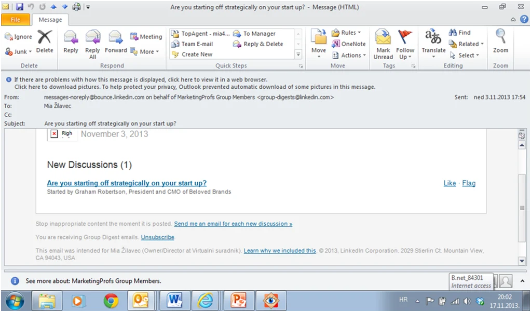Image resolution: width=531 pixels, height=312 pixels.
Task: Open Quick Steps dialog launcher
Action: click(301, 66)
